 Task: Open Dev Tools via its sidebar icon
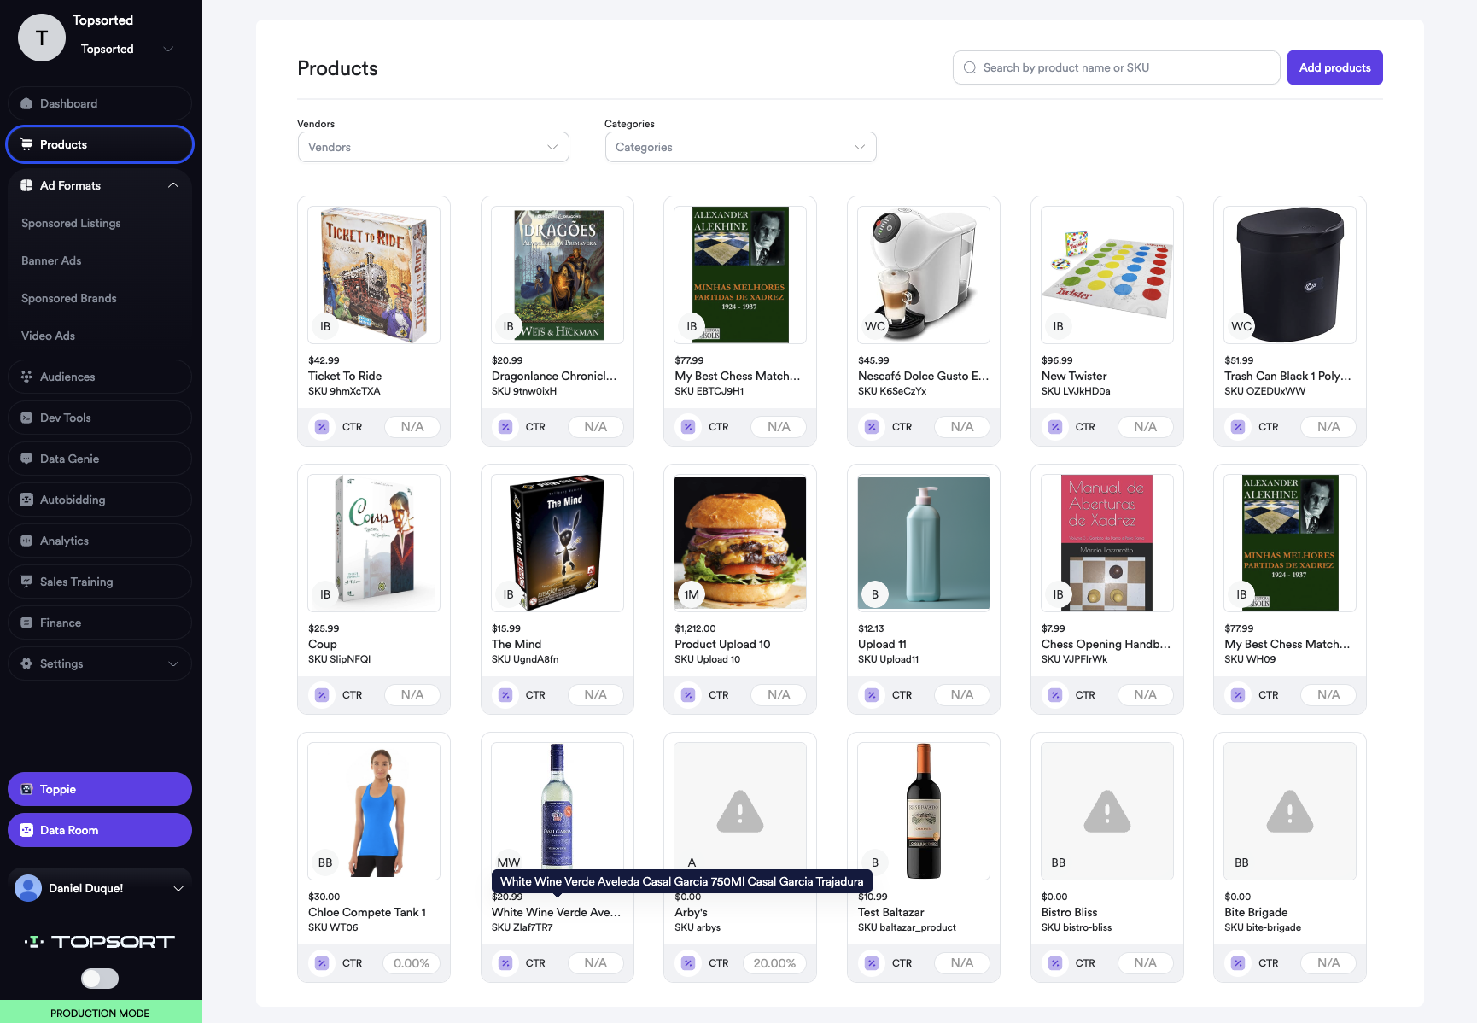[26, 418]
